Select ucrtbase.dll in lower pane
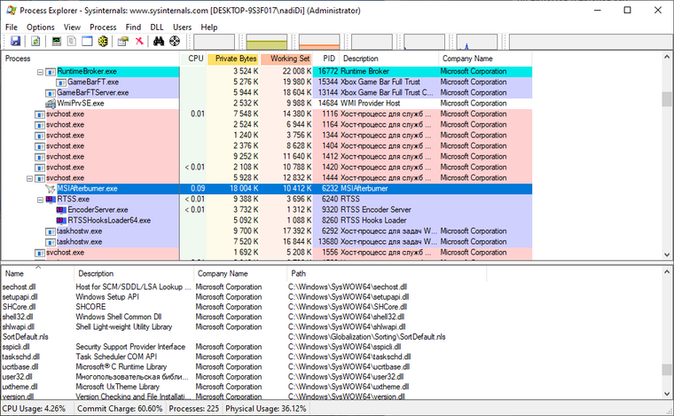674x416 pixels. point(20,367)
